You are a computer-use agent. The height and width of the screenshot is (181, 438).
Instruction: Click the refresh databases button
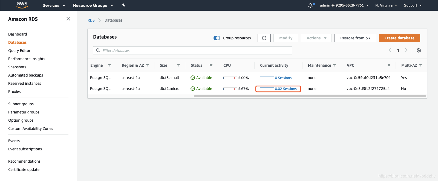(x=264, y=38)
